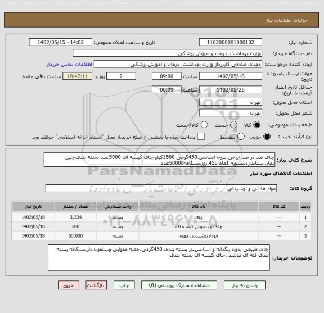Viewport: 324px width, 313px height.
Task: Click the واحد شمارش column header
Action: (x=118, y=206)
